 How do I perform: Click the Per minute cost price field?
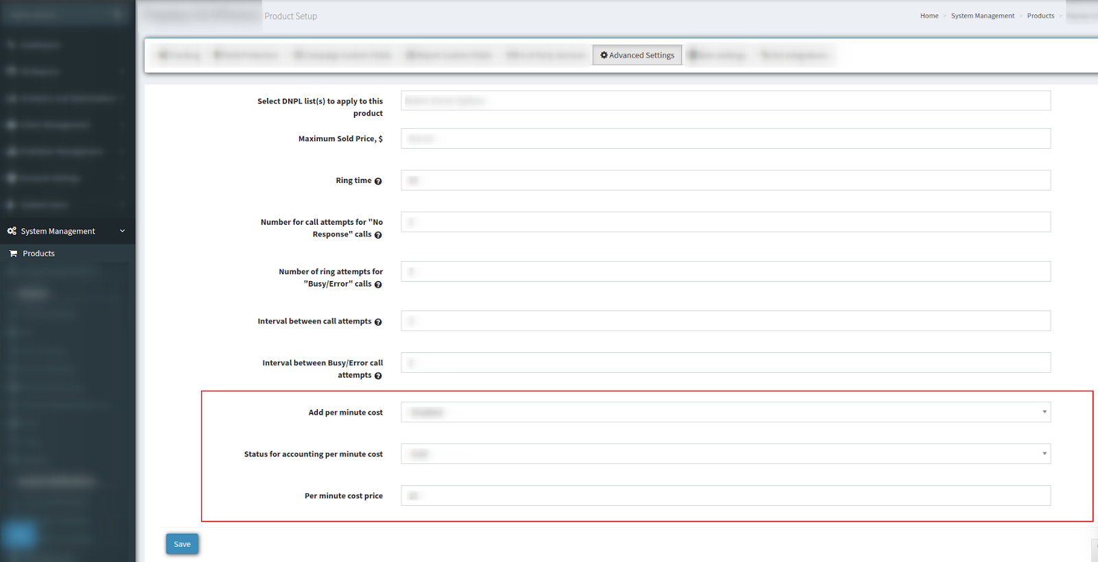click(x=725, y=496)
